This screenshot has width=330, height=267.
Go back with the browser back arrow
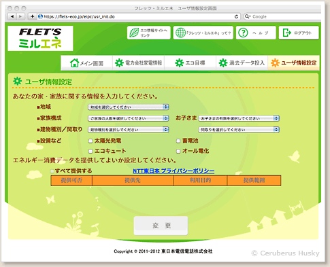coord(12,16)
